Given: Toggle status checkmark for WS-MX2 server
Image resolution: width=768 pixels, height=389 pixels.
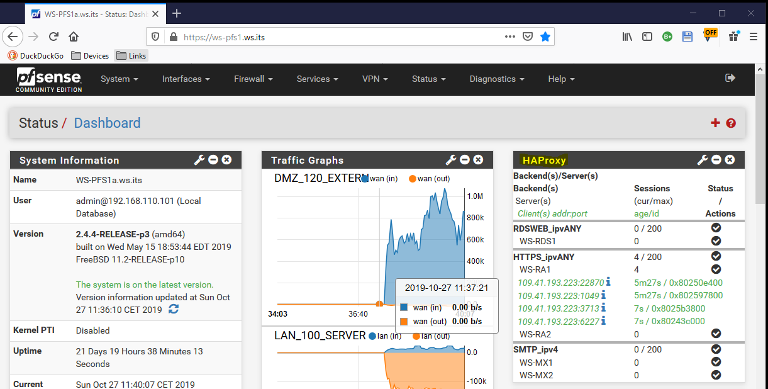Looking at the screenshot, I should tap(716, 375).
